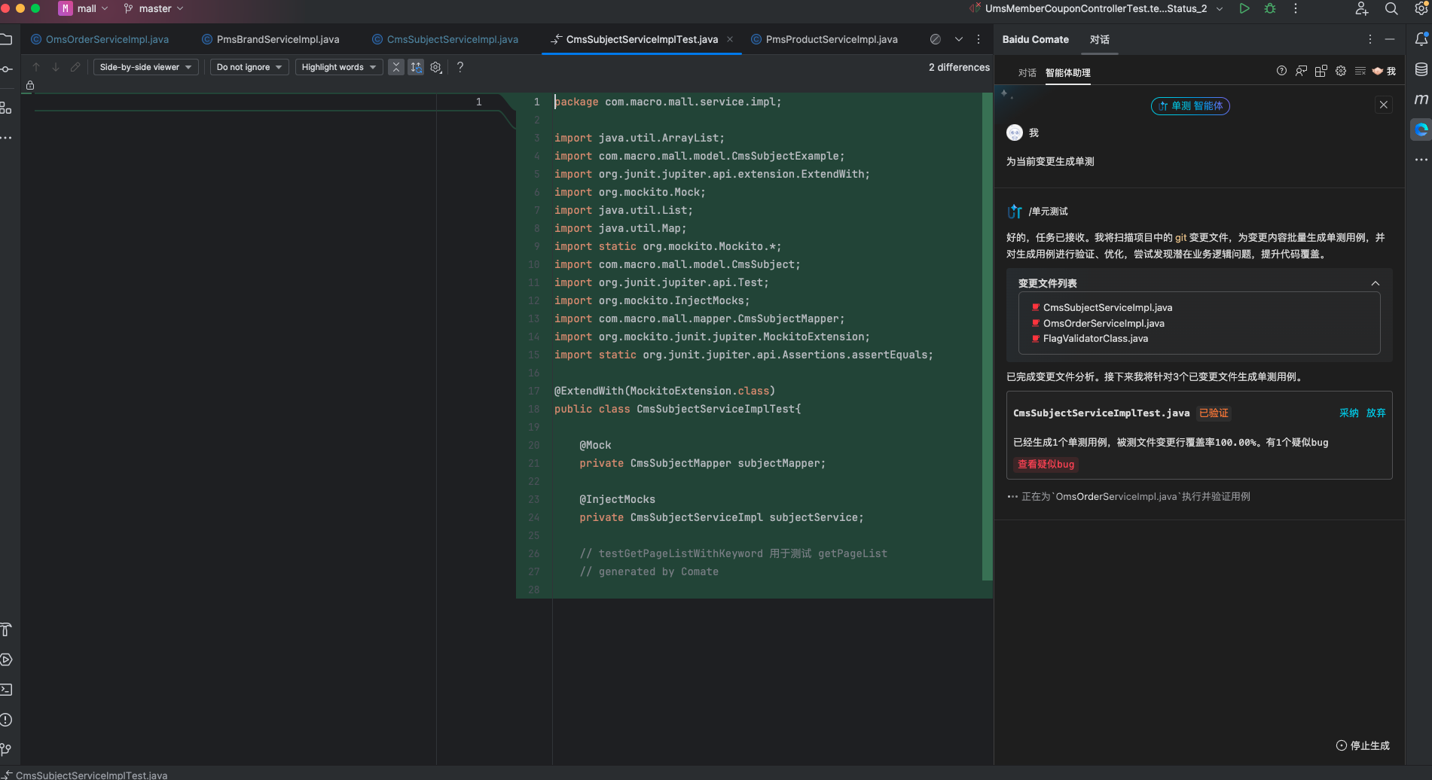
Task: Open IDE settings gear in title bar
Action: pyautogui.click(x=1421, y=9)
